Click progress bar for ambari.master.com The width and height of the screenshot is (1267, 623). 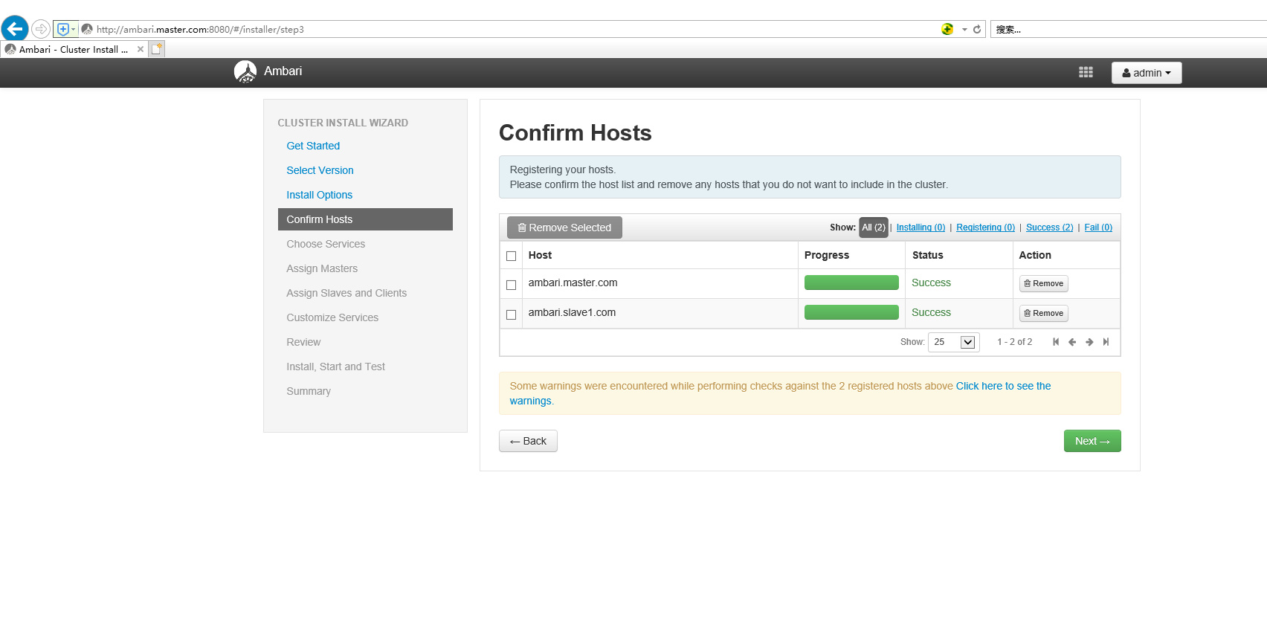pos(851,283)
